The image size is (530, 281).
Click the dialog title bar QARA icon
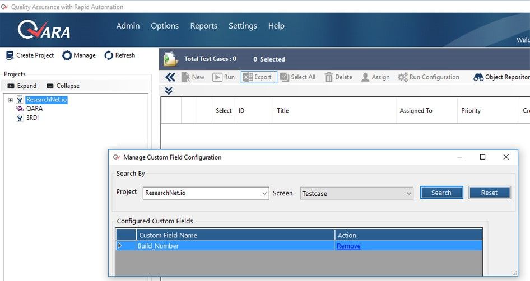pos(117,157)
